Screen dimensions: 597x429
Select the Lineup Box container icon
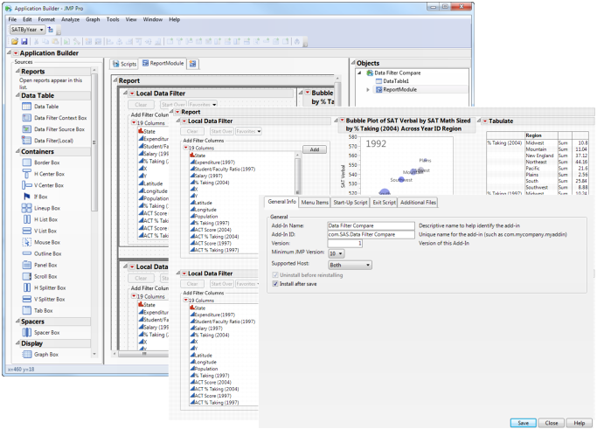pyautogui.click(x=26, y=208)
